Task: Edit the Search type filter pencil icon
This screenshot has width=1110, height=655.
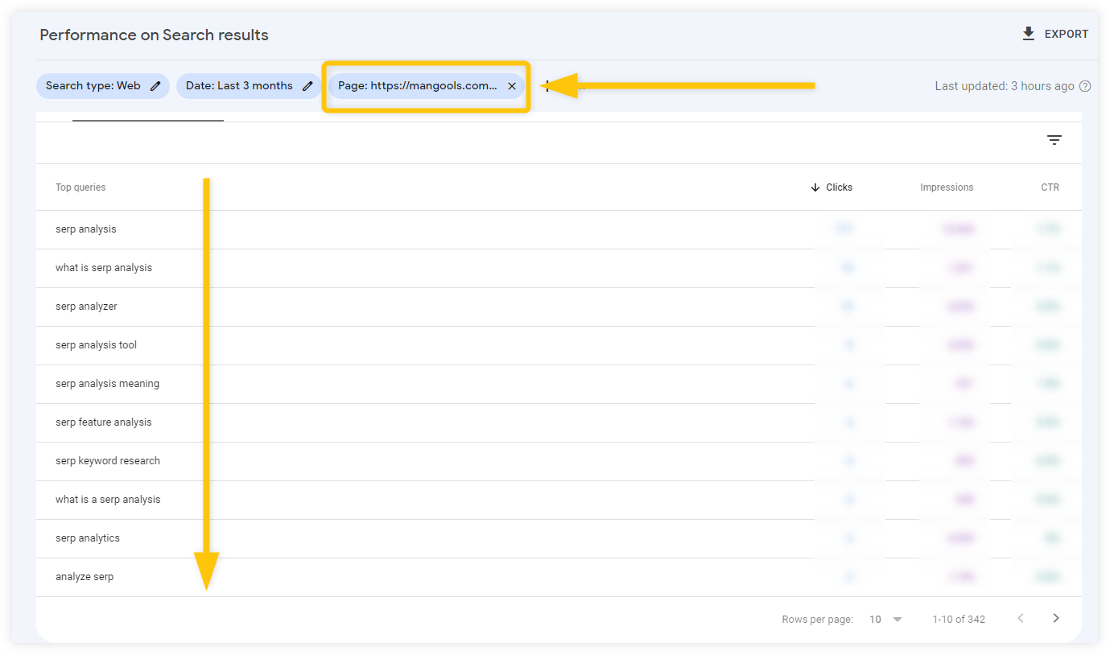Action: pyautogui.click(x=156, y=85)
